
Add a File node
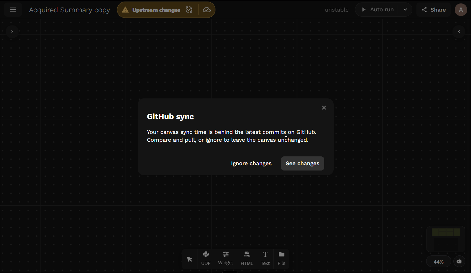[x=282, y=259]
